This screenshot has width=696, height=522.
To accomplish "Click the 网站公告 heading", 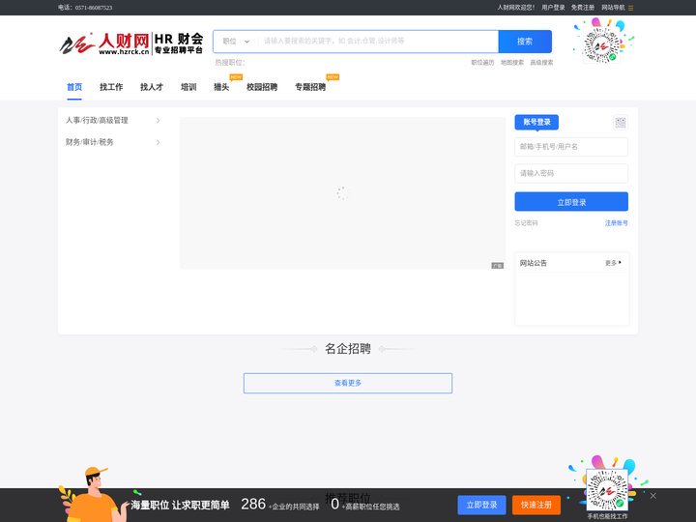I will [x=533, y=263].
